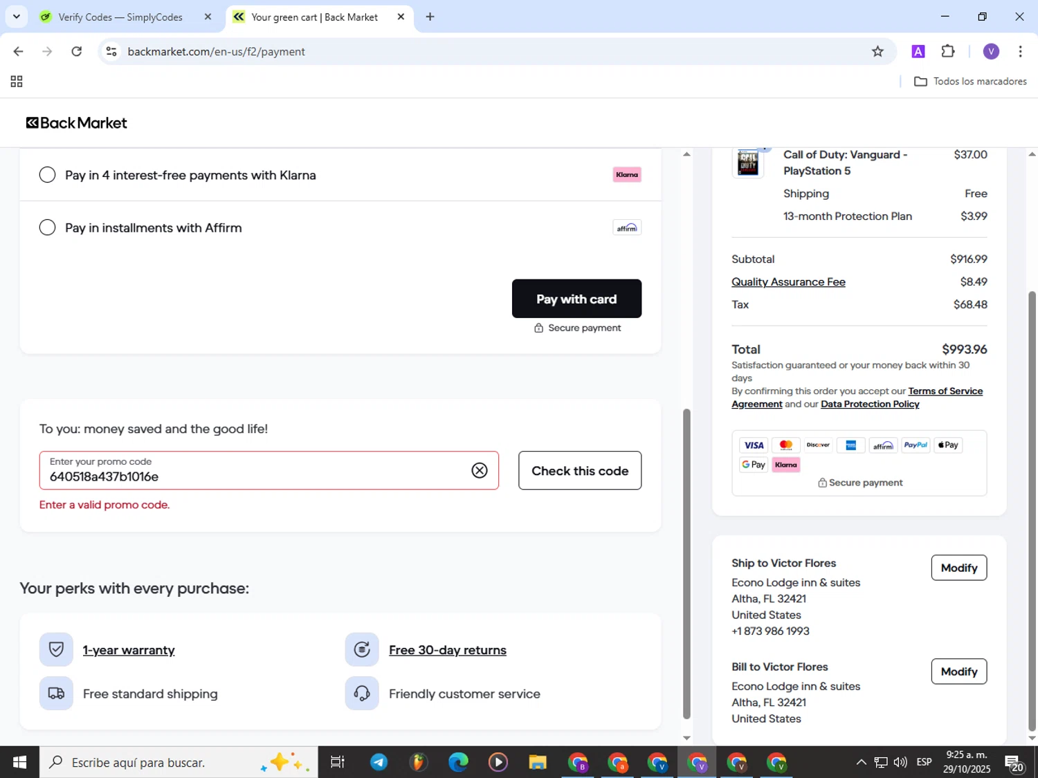Open Todos los marcadores folder
The width and height of the screenshot is (1038, 778).
click(x=970, y=82)
